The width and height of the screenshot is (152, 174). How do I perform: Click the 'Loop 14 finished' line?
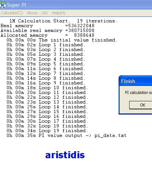(47, 107)
